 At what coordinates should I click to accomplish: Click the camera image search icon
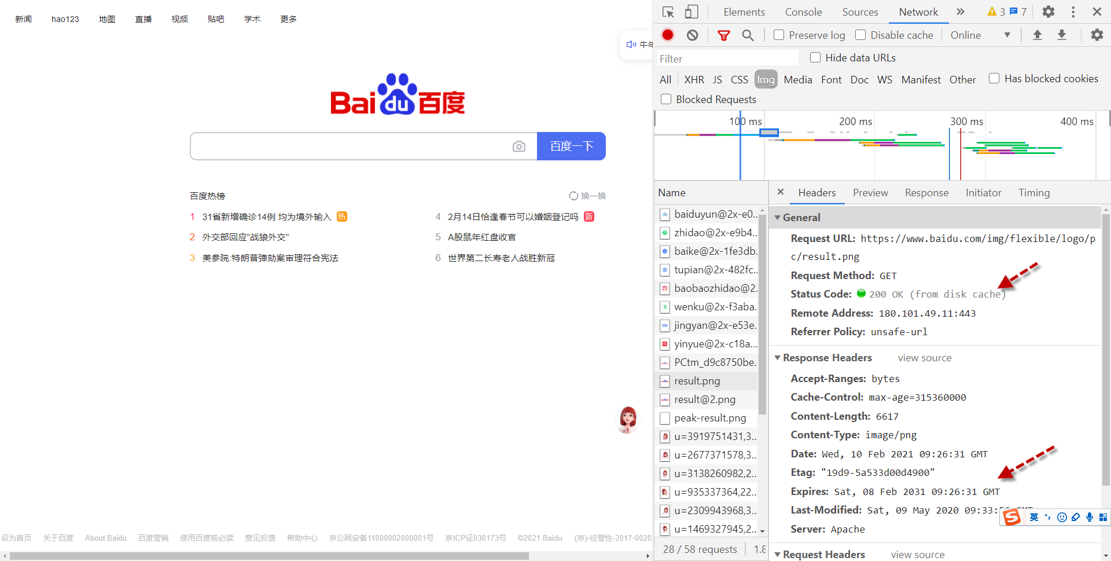pyautogui.click(x=519, y=146)
